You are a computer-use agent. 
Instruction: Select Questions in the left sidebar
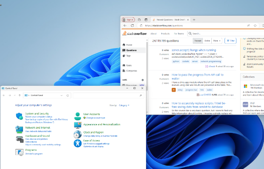click(134, 50)
